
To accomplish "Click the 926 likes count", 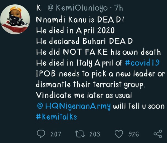I will tap(134, 134).
